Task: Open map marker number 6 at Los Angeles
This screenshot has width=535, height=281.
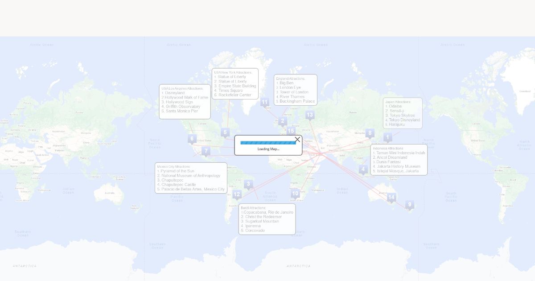Action: 192,139
